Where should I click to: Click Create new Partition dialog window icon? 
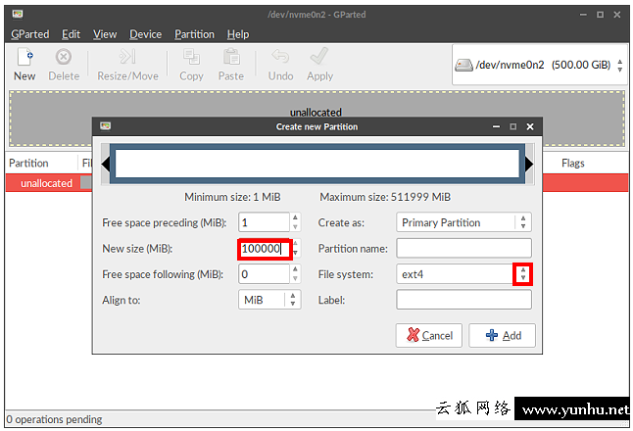pos(106,126)
